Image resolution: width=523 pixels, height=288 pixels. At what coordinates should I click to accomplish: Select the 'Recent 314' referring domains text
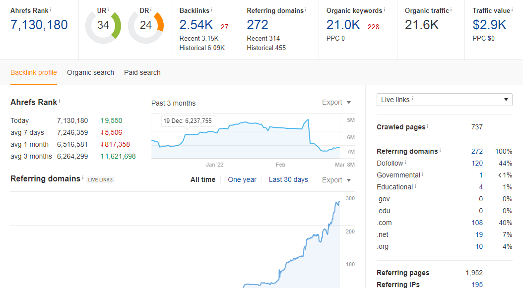tap(263, 38)
